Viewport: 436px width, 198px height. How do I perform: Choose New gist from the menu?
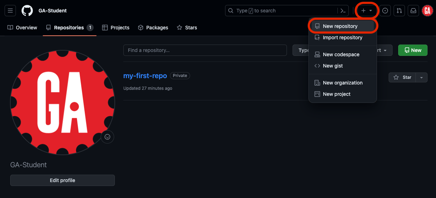(x=343, y=66)
